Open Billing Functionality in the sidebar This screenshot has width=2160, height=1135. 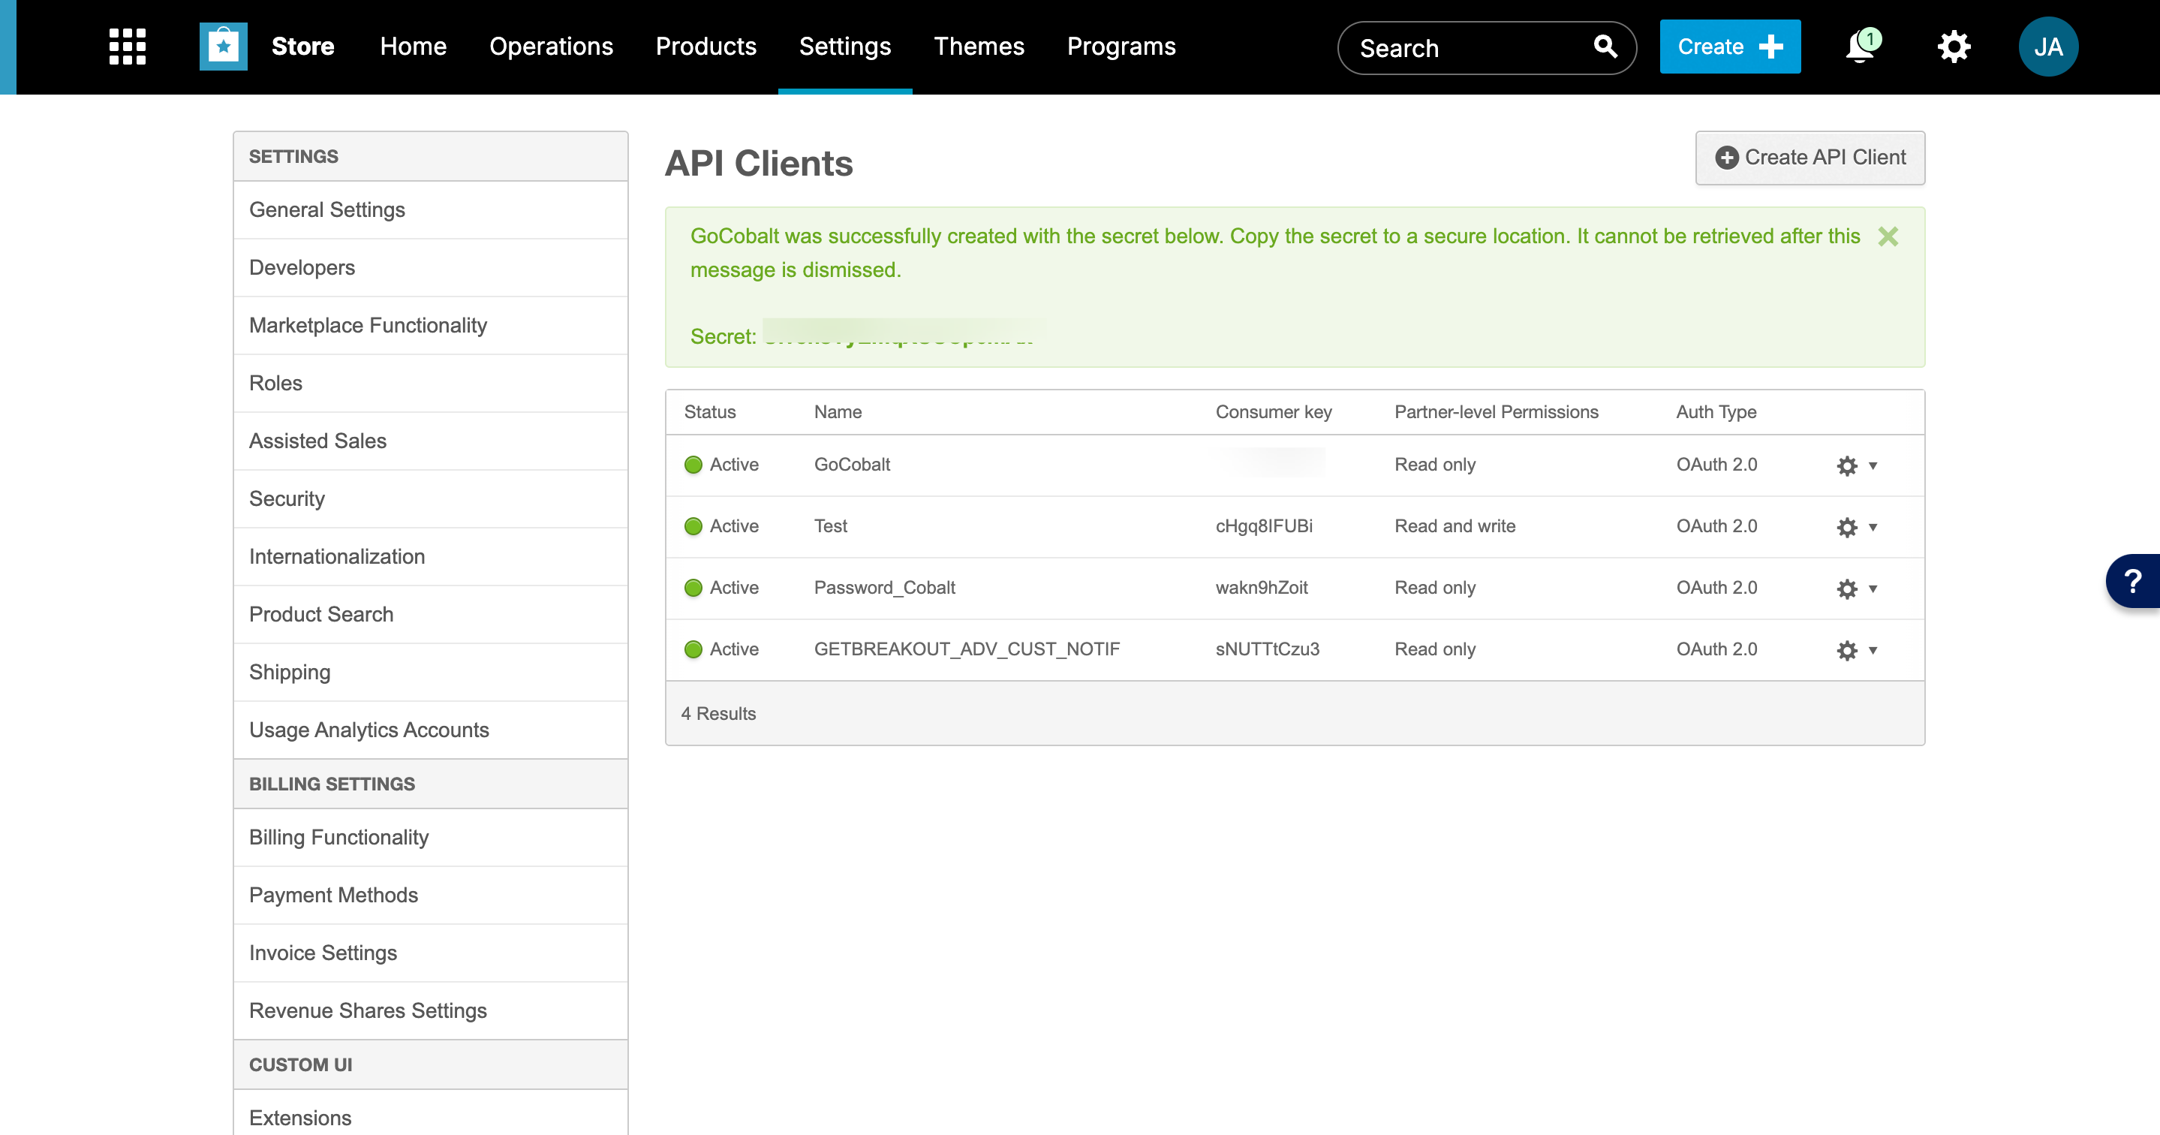pos(338,837)
